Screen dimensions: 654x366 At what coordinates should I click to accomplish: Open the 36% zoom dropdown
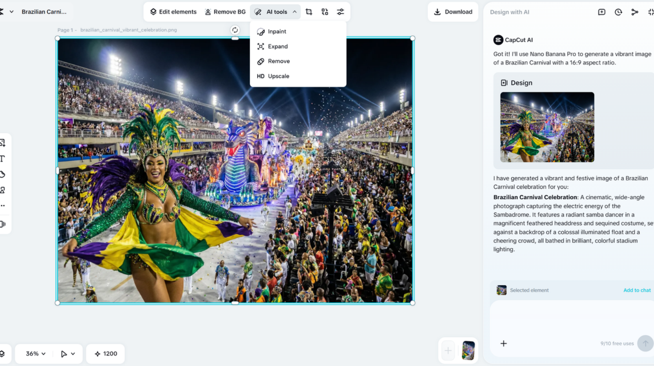[36, 354]
